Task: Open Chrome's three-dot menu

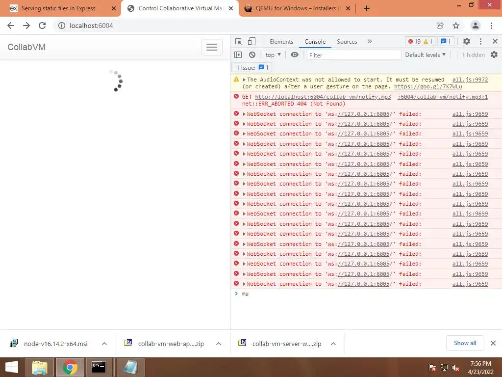Action: point(491,26)
